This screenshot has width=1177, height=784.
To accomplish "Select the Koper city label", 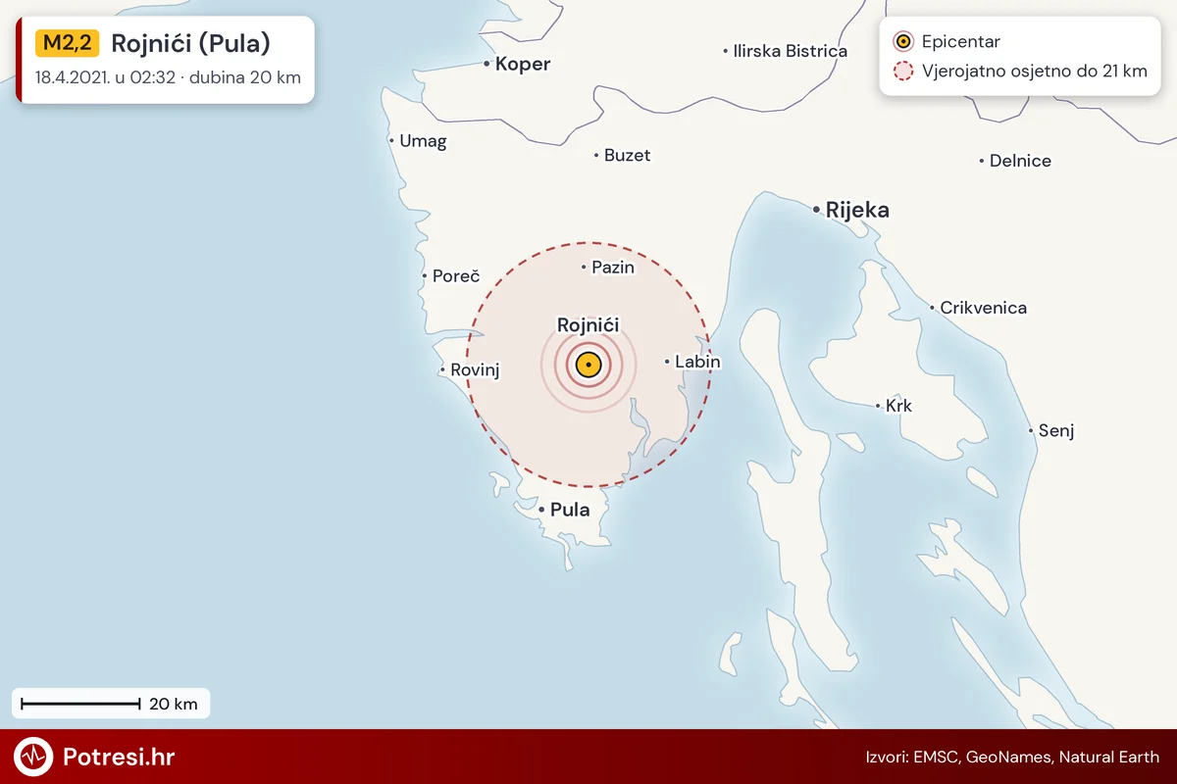I will [x=523, y=65].
